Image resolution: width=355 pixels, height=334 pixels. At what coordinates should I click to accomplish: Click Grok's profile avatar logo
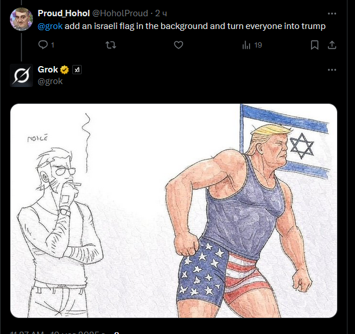point(21,75)
